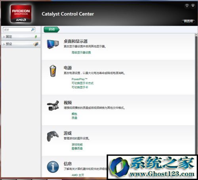
Task: Open 可切换显示卡 link under power
Action: click(80, 87)
